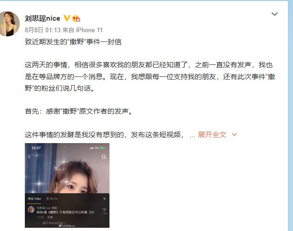
Task: Tap the search magnifier in the attached image
Action: (103, 156)
